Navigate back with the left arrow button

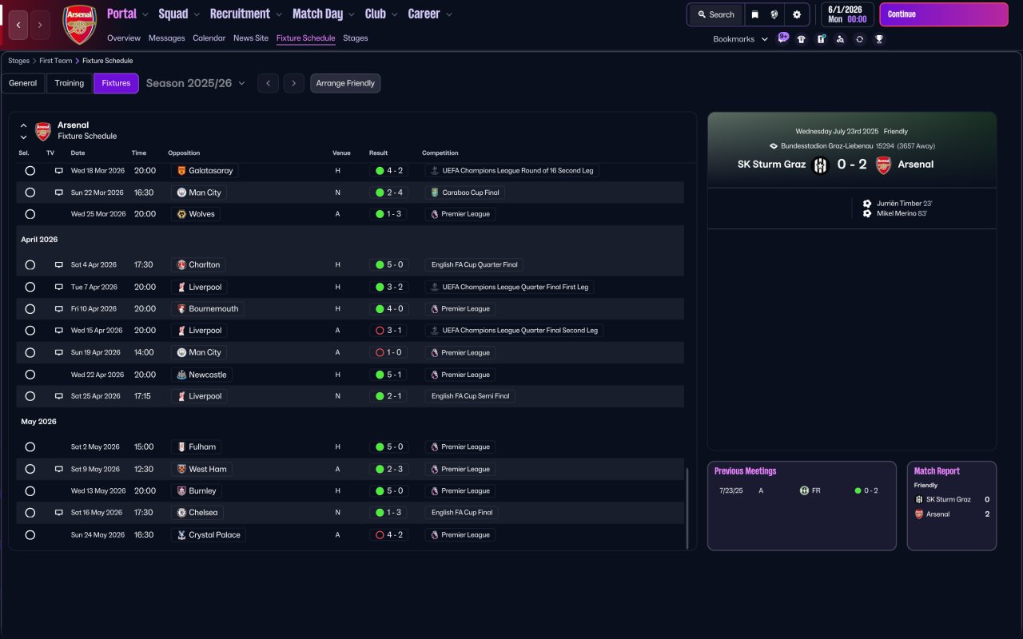click(18, 25)
